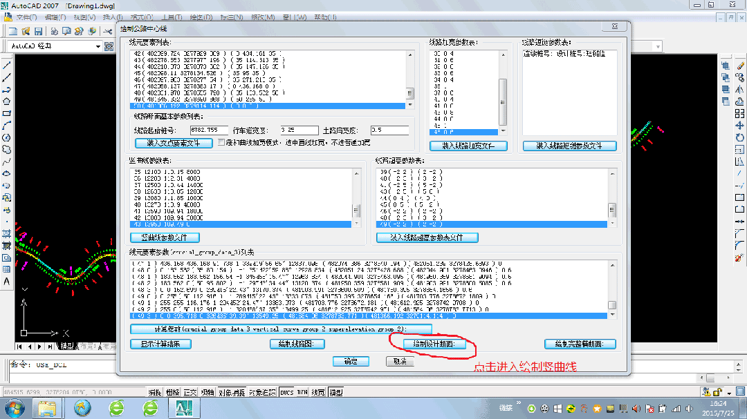
Task: Click the 显示计算结果 button
Action: (x=160, y=344)
